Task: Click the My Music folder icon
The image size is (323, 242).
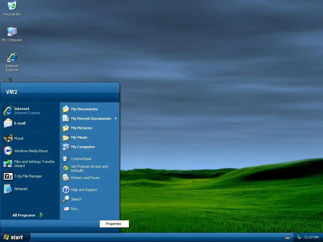Action: [x=66, y=137]
